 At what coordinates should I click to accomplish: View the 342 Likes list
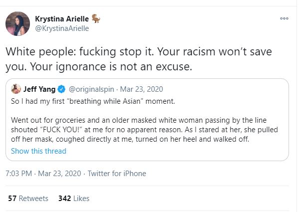[x=74, y=199]
